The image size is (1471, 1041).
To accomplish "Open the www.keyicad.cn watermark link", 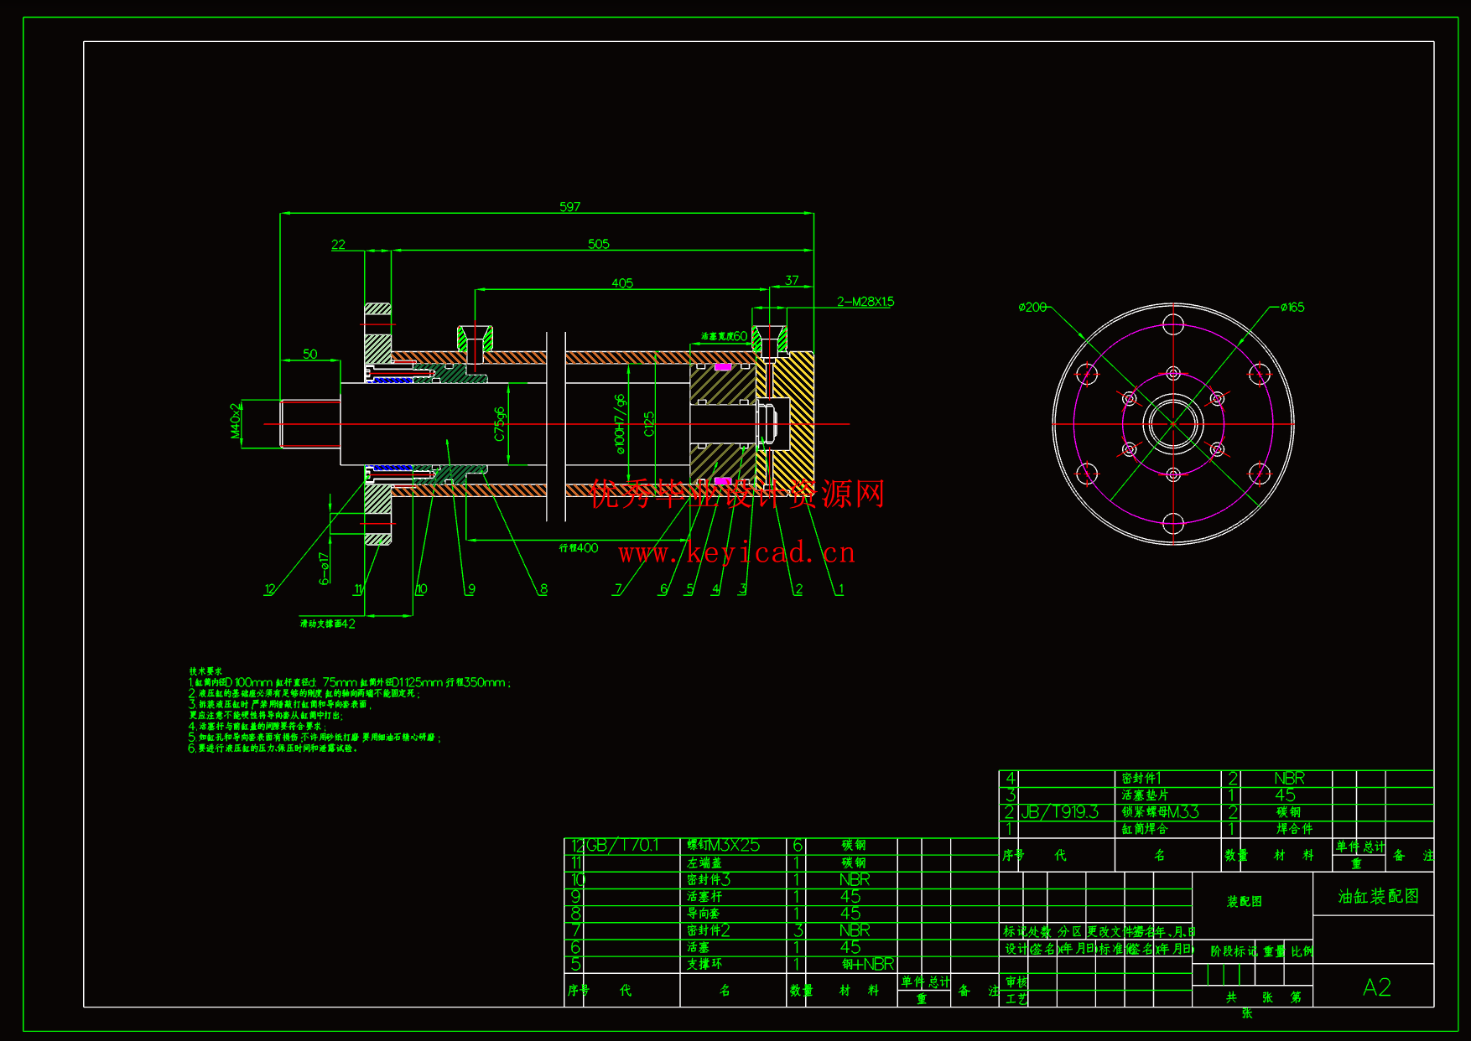I will (x=736, y=552).
